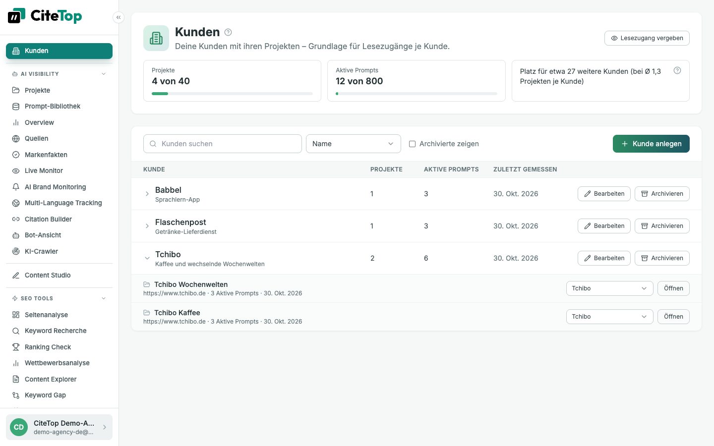Expand the Babbel customer row
This screenshot has height=446, width=714.
tap(147, 194)
